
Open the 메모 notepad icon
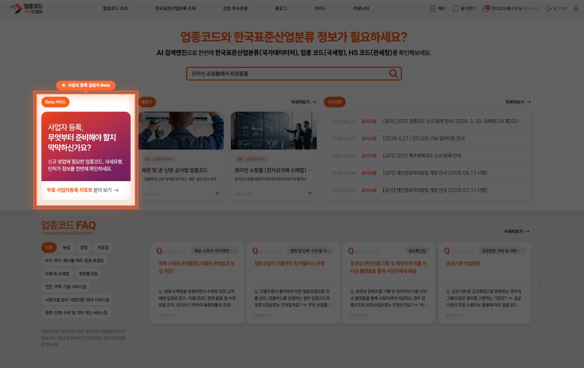point(433,9)
